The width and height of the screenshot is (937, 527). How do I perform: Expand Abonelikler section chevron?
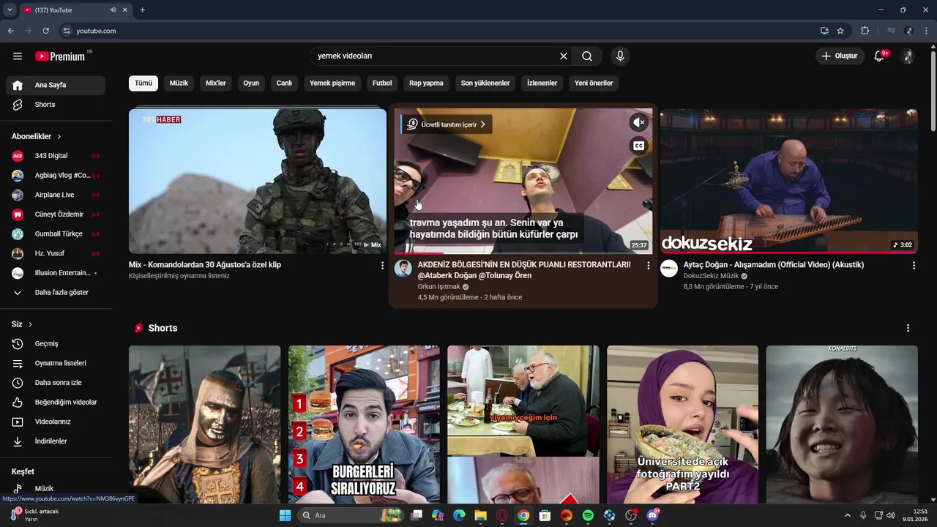[59, 136]
